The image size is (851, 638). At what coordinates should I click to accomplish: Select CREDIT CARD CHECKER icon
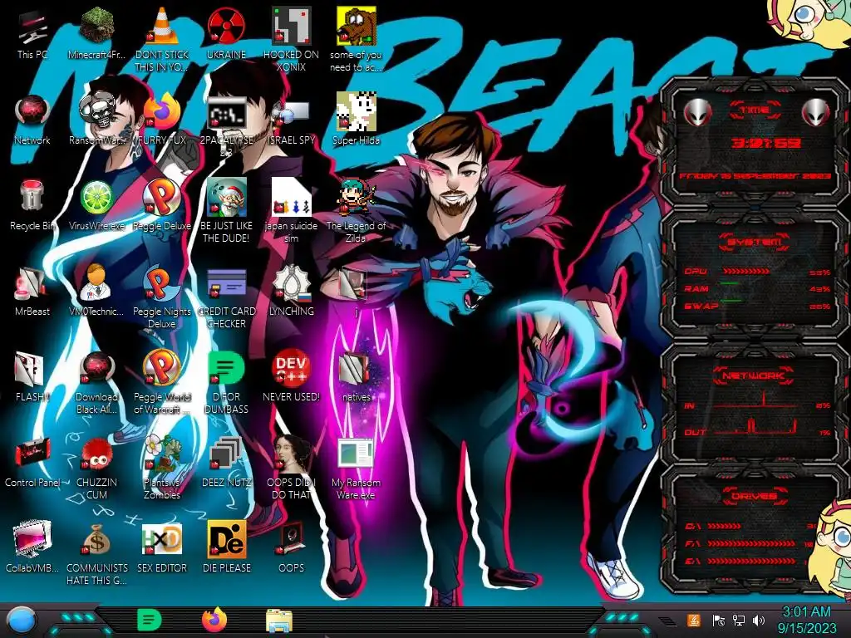point(226,284)
